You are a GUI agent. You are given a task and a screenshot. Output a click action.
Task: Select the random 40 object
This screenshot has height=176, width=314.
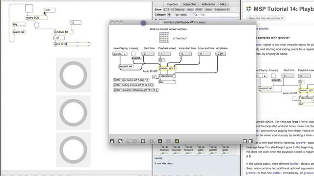[x=64, y=32]
